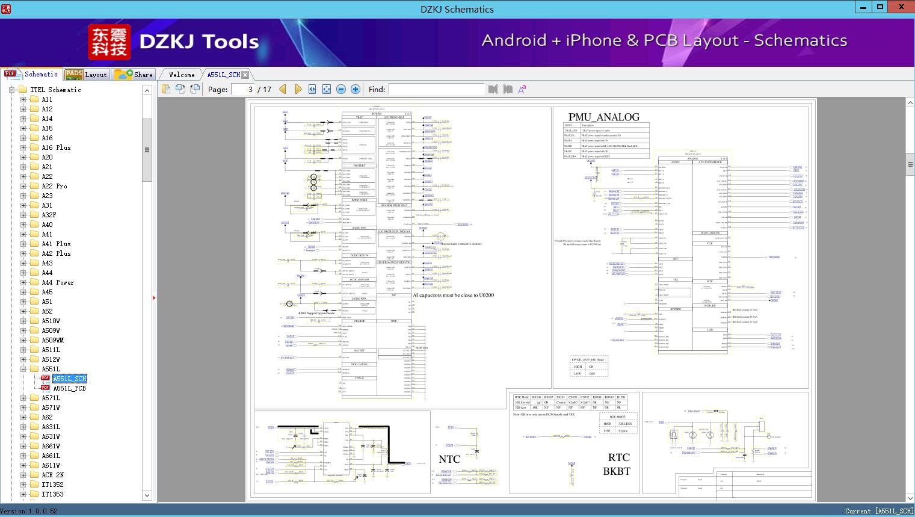Click the find next icon
The height and width of the screenshot is (517, 915).
pos(508,89)
